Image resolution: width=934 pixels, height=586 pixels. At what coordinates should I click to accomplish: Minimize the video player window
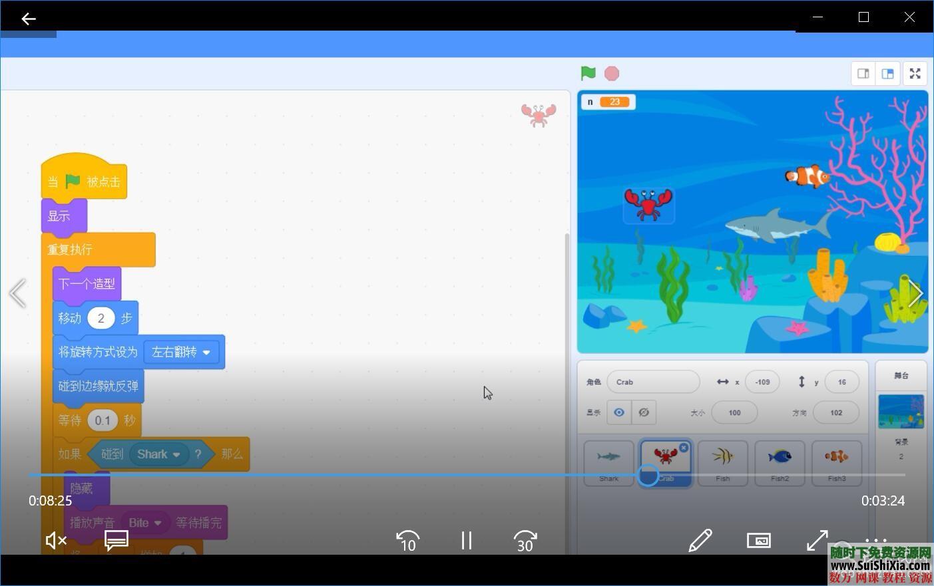coord(818,17)
